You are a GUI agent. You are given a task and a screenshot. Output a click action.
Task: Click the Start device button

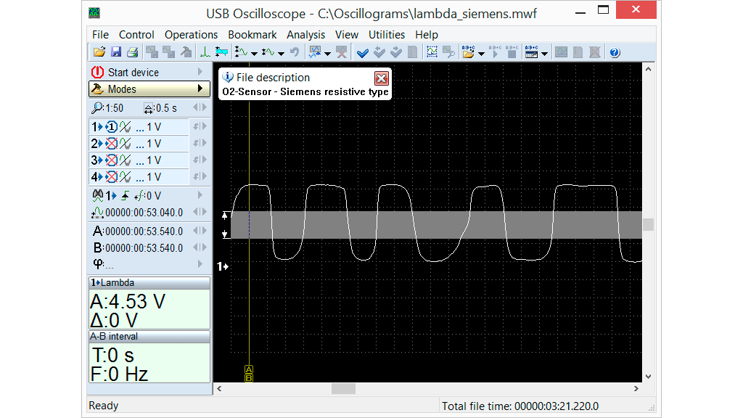[149, 72]
